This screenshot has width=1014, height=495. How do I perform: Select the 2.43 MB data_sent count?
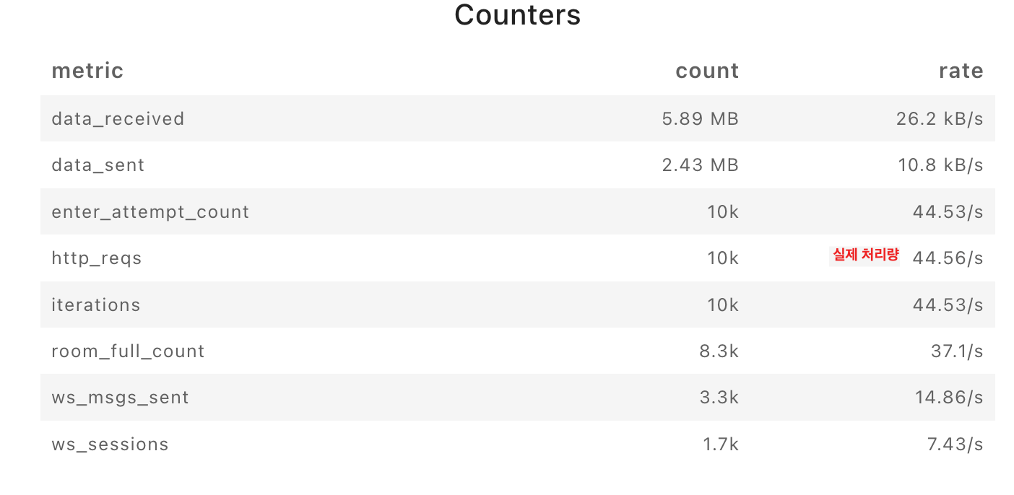pyautogui.click(x=701, y=165)
